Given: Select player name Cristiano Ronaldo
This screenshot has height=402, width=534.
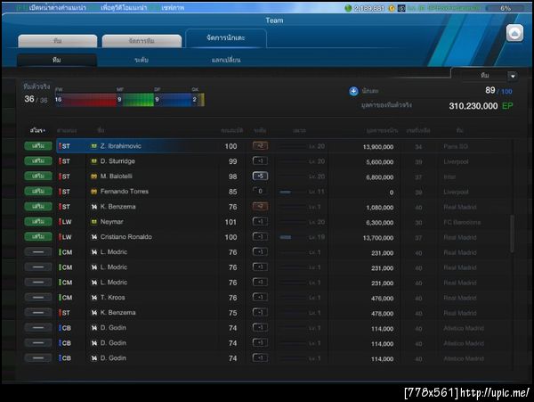Looking at the screenshot, I should tap(126, 237).
